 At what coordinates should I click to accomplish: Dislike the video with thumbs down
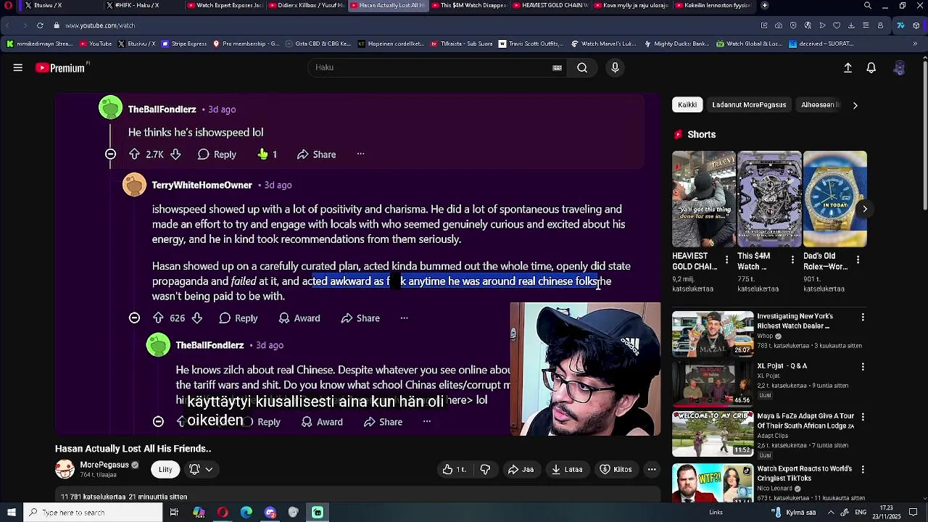coord(485,469)
